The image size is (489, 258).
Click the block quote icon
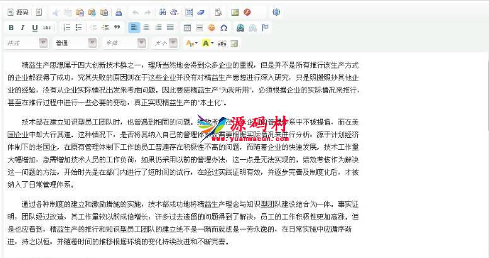pos(117,28)
